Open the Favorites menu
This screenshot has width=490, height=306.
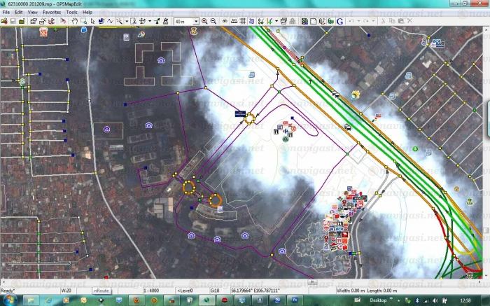tap(51, 12)
